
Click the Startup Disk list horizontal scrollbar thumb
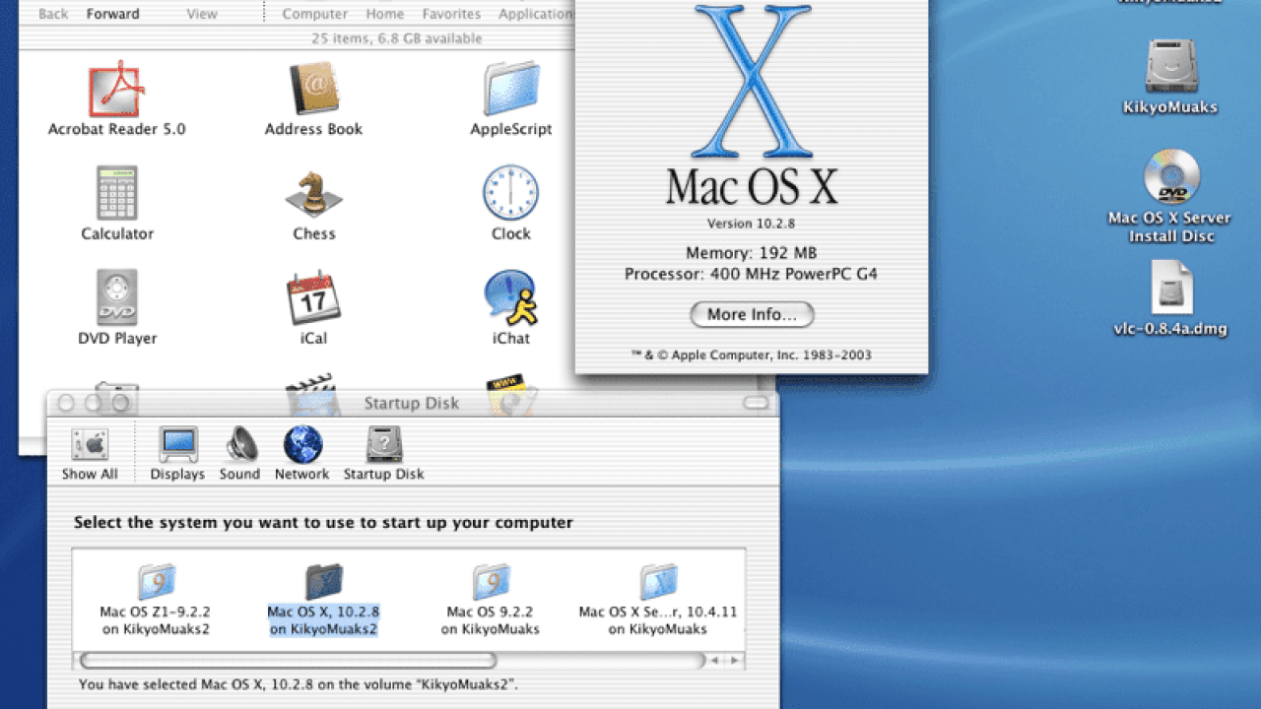click(x=289, y=661)
